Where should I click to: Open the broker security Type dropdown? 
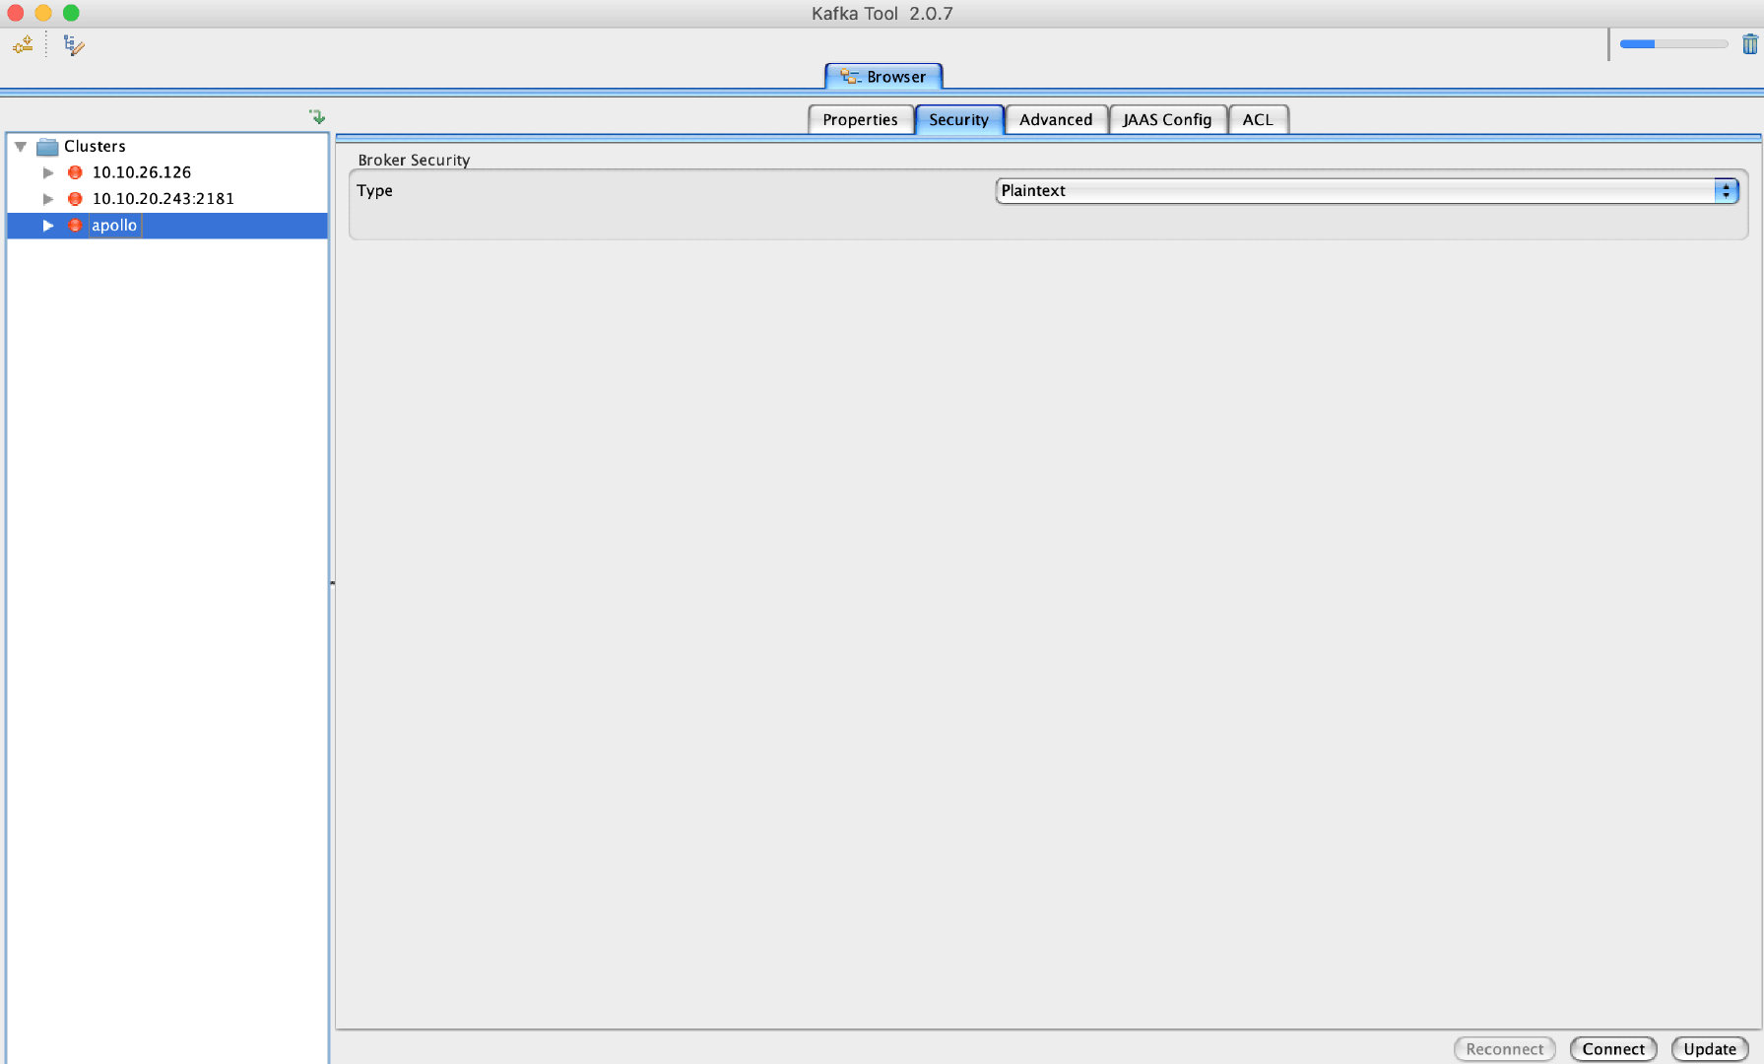(x=1367, y=191)
